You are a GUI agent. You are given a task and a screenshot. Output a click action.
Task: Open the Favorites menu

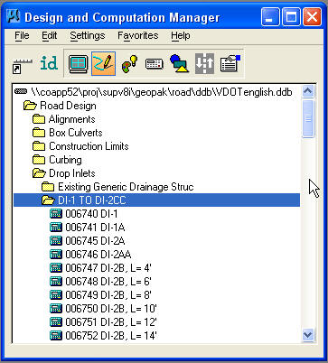click(x=138, y=35)
